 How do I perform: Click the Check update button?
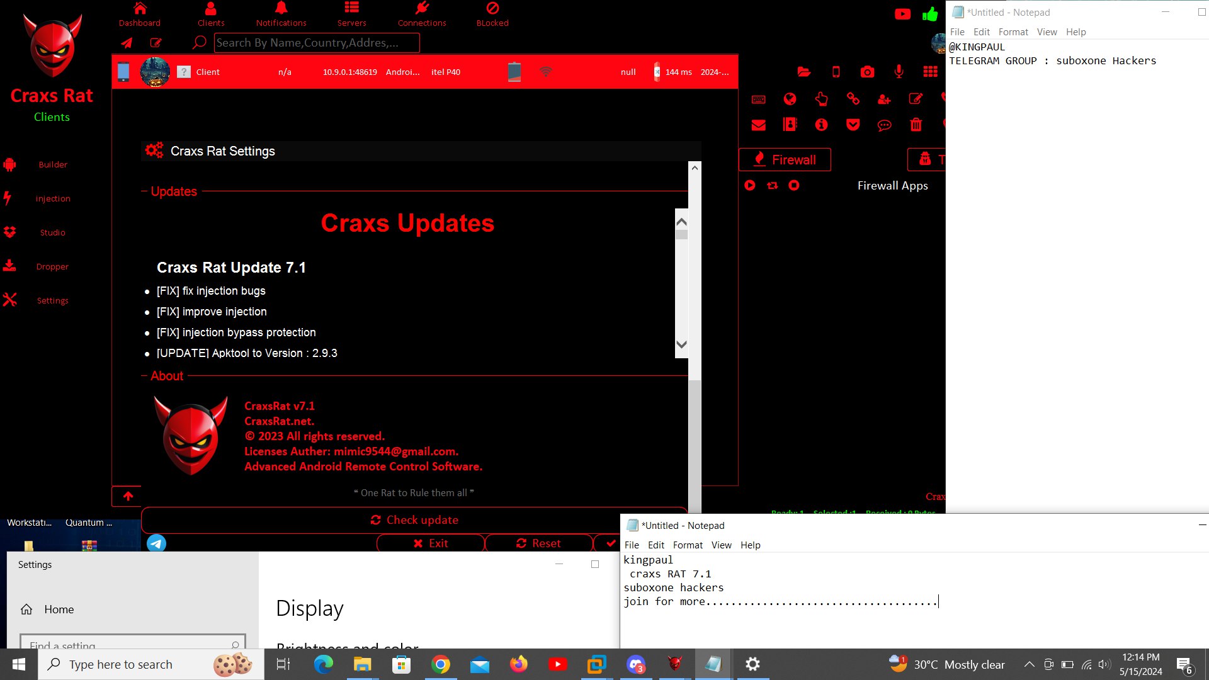[x=414, y=520]
